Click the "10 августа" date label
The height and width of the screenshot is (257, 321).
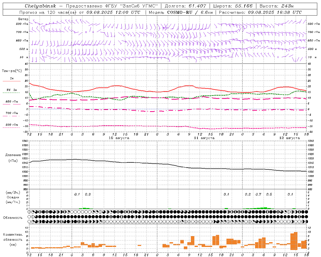pos(119,138)
